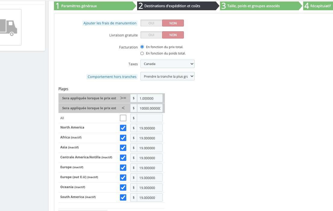Edit the maximum price range field
Viewport: 333px width, 211px height.
click(x=149, y=108)
